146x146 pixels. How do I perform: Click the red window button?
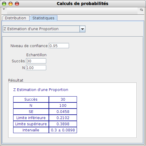[17, 4]
